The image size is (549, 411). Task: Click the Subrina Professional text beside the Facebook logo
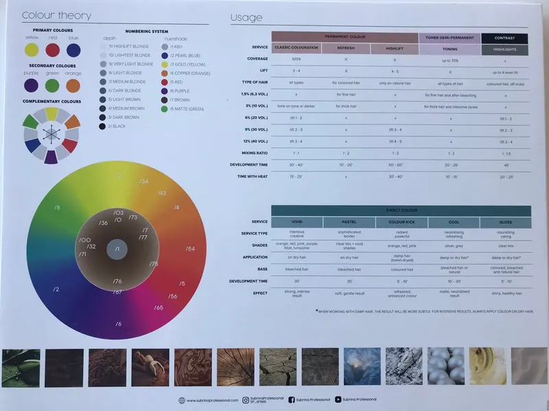point(313,399)
